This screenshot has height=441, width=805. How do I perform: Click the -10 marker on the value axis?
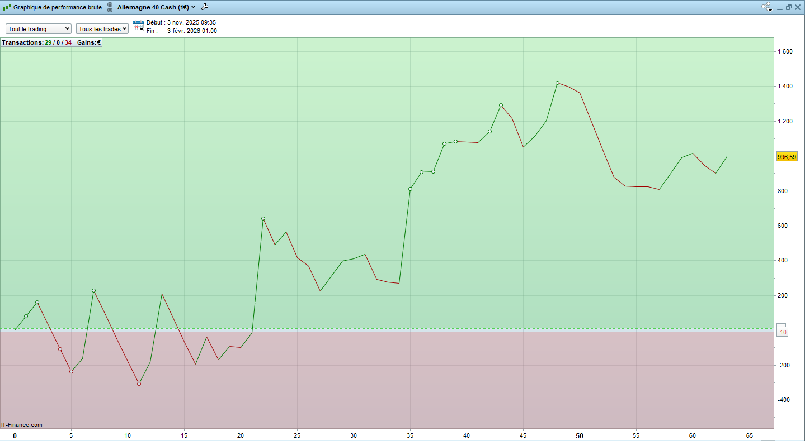[x=783, y=332]
